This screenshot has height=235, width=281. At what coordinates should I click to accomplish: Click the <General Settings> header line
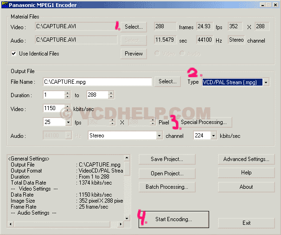[29, 159]
